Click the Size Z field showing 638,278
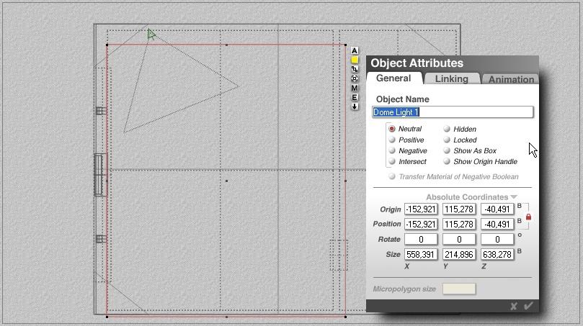 pos(497,254)
